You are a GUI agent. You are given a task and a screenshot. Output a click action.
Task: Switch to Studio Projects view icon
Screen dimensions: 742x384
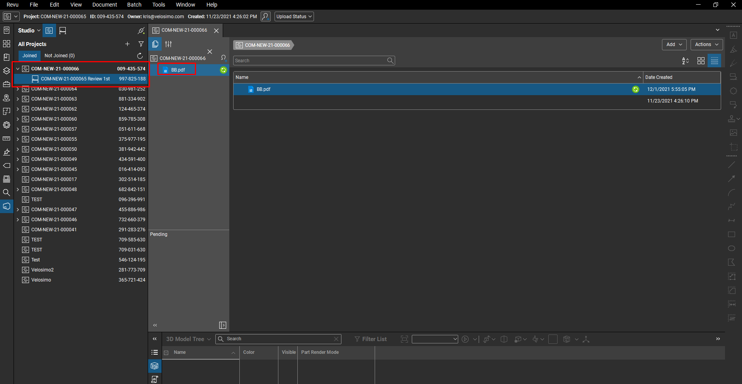click(49, 31)
